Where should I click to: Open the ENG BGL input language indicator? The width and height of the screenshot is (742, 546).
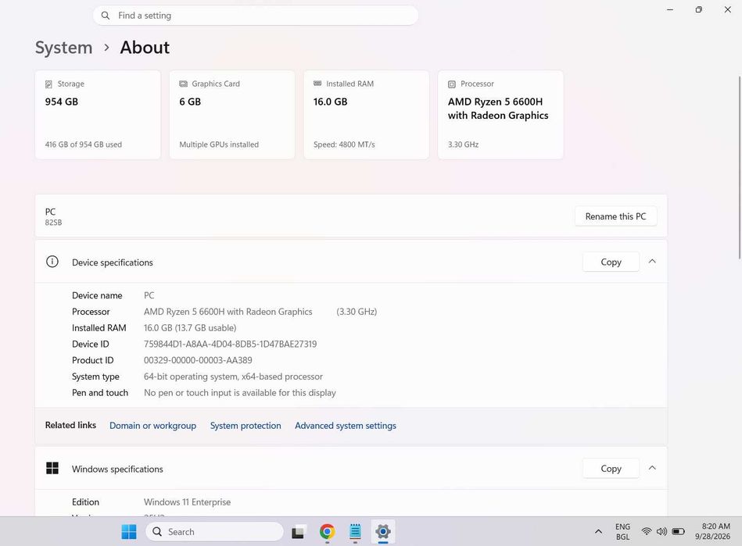point(622,532)
